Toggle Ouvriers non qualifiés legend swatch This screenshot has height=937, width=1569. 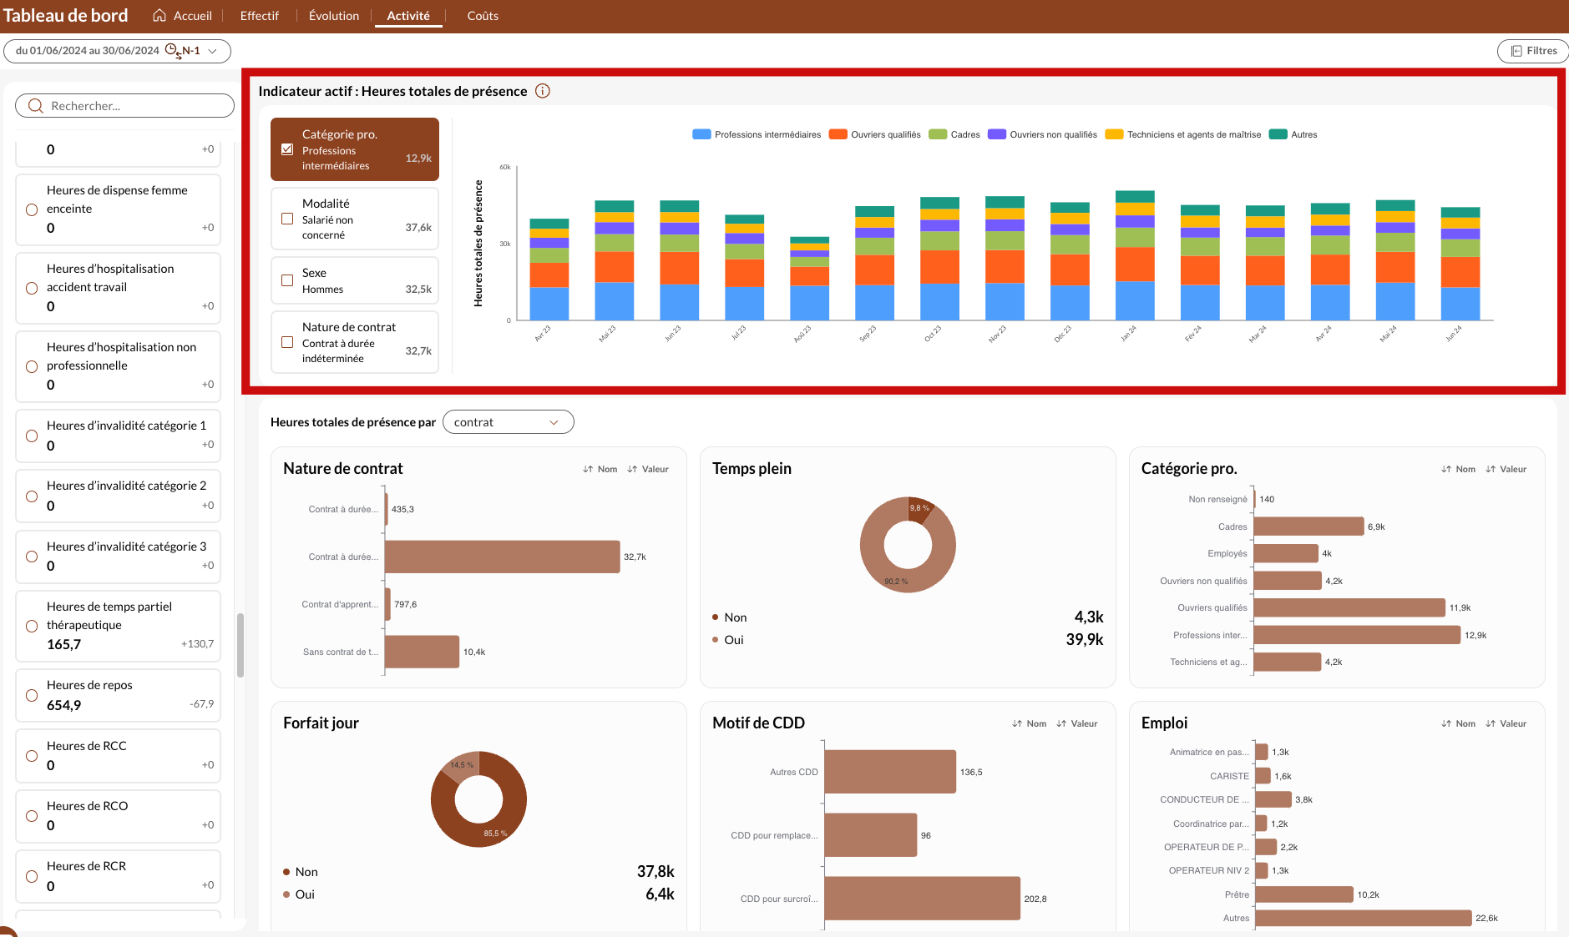coord(997,134)
